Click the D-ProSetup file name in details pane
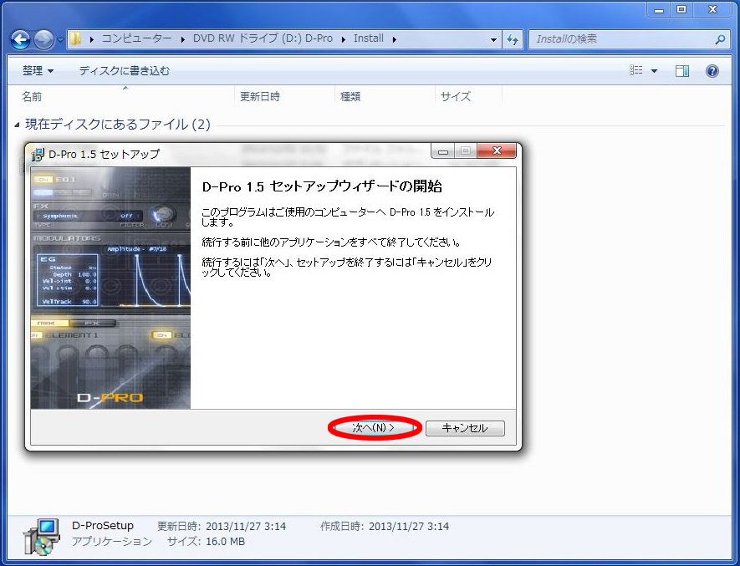Viewport: 740px width, 566px height. 103,526
